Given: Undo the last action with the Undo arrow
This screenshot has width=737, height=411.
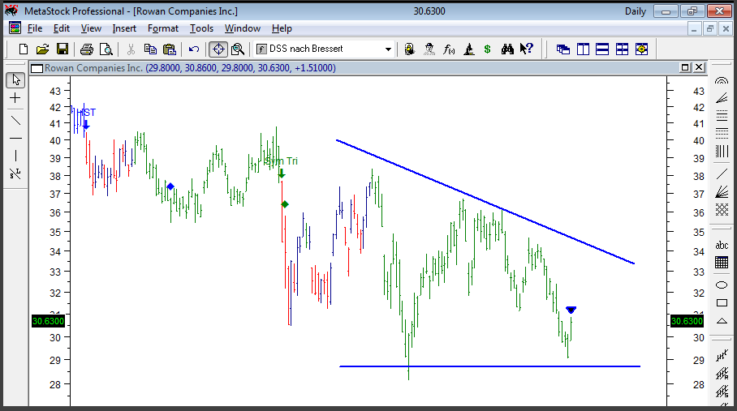Looking at the screenshot, I should point(194,49).
